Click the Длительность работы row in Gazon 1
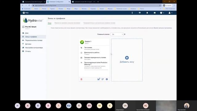 pyautogui.click(x=94, y=53)
